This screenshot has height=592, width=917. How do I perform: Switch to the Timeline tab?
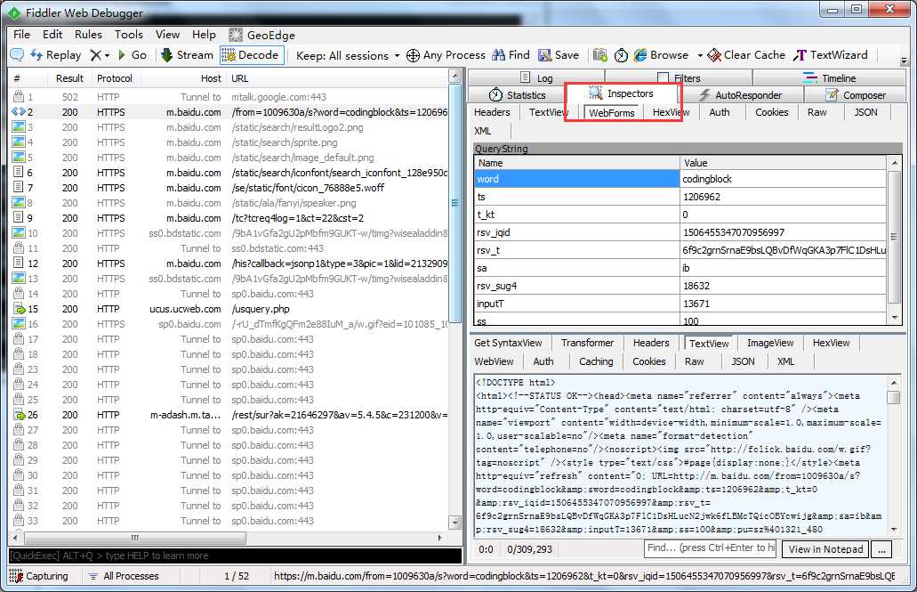click(x=829, y=77)
